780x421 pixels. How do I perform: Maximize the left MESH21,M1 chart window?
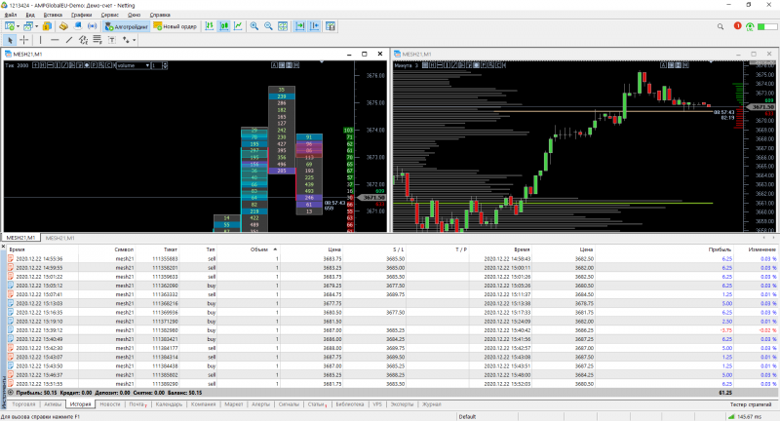[364, 54]
